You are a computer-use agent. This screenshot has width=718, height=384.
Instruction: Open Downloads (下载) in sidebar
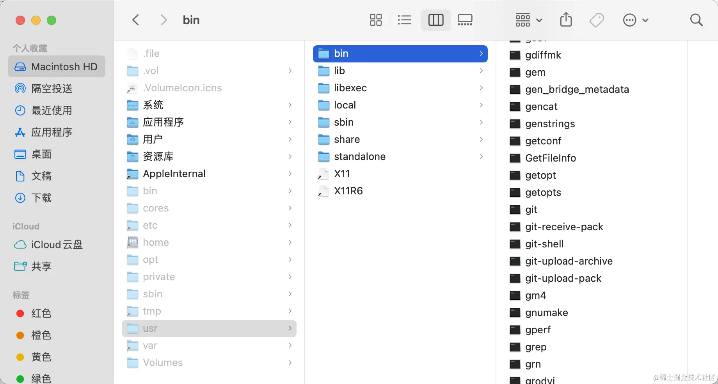(x=57, y=198)
